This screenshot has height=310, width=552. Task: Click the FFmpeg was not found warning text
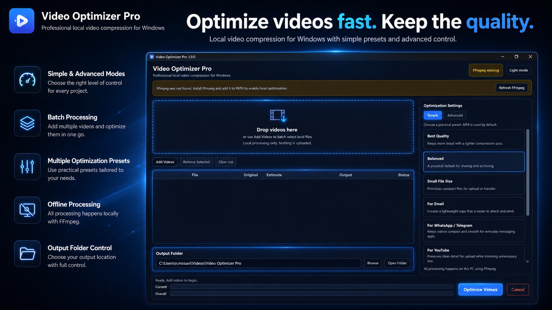222,88
